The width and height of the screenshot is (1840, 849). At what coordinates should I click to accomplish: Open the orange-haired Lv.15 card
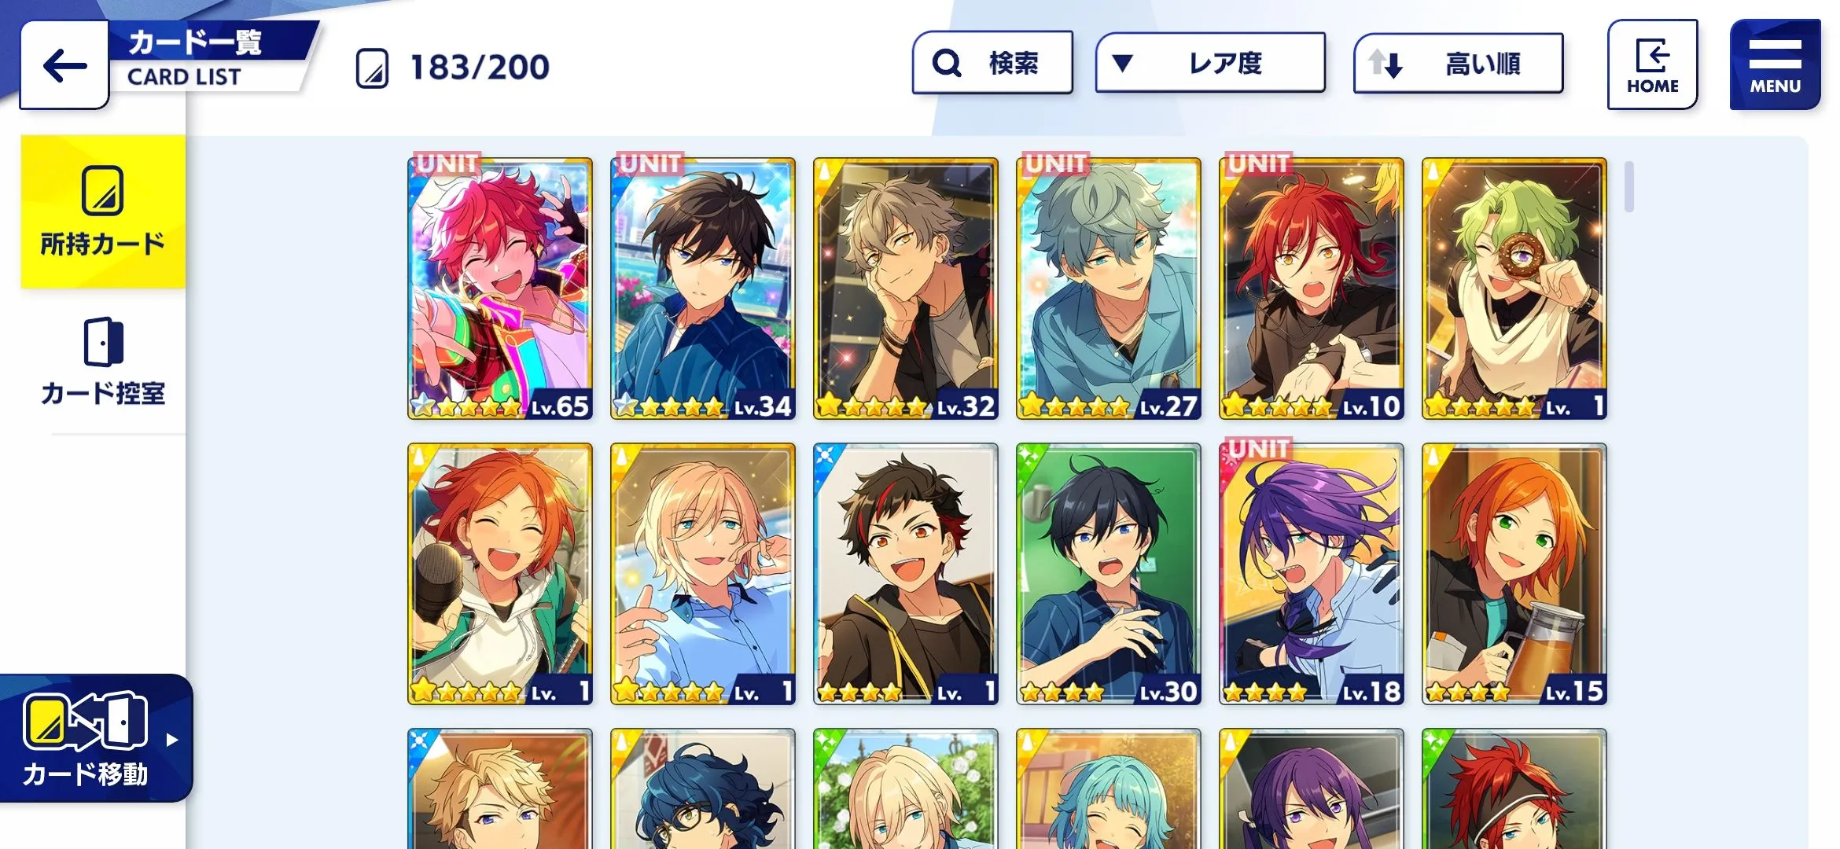[1514, 574]
